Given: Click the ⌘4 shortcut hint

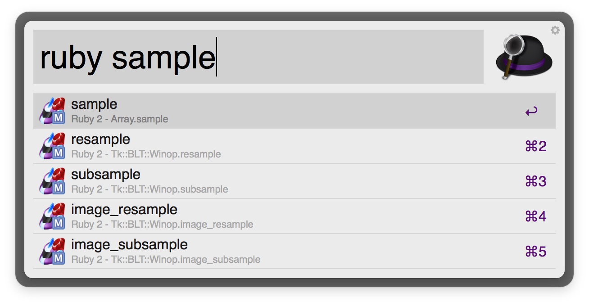Looking at the screenshot, I should point(535,216).
